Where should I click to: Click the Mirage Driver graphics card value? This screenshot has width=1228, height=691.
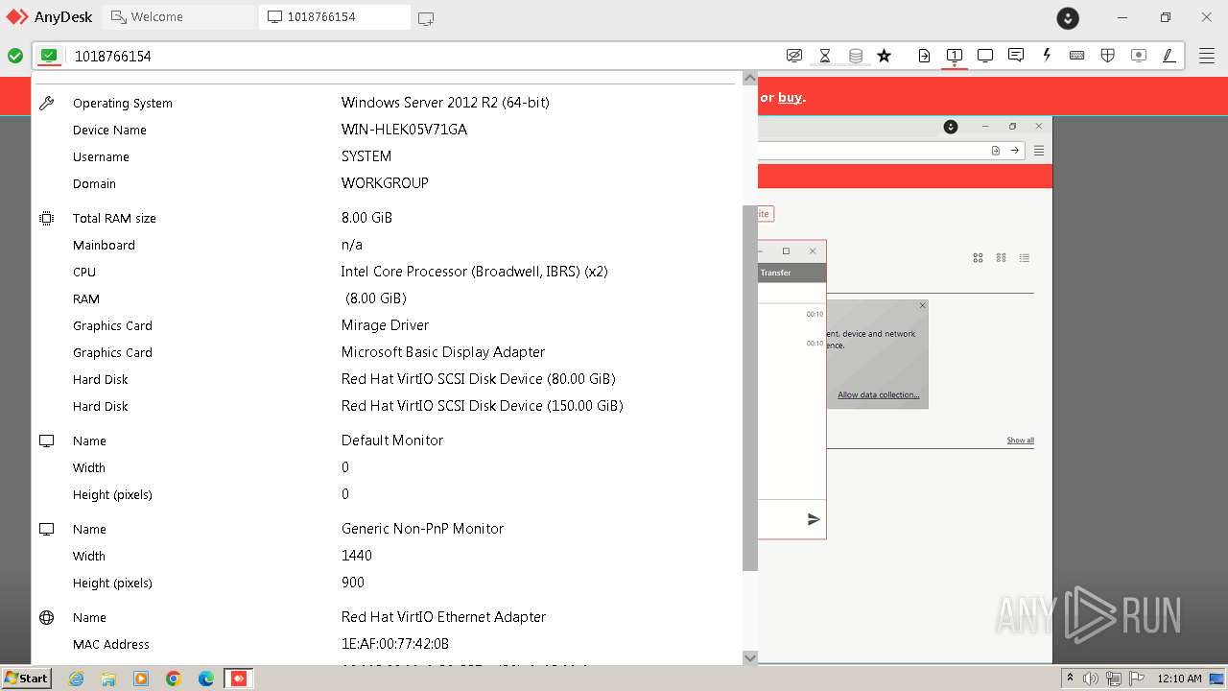(385, 324)
